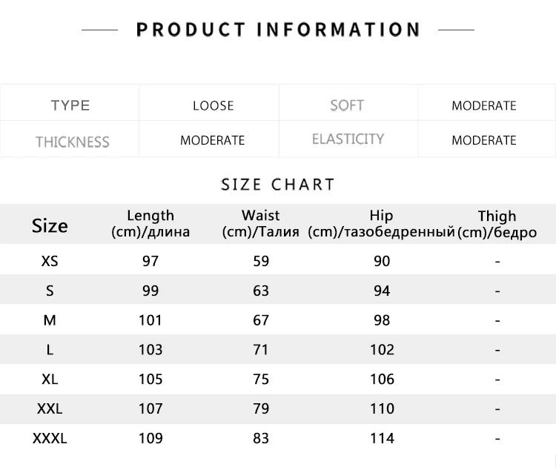The height and width of the screenshot is (467, 556).
Task: Select the ELASTICITY label cell
Action: click(x=348, y=139)
